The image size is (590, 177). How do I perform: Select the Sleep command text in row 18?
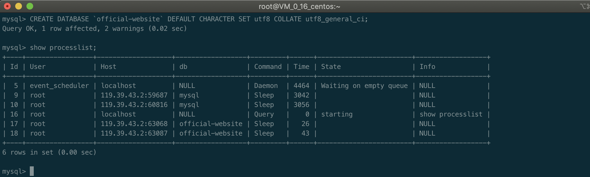[264, 133]
